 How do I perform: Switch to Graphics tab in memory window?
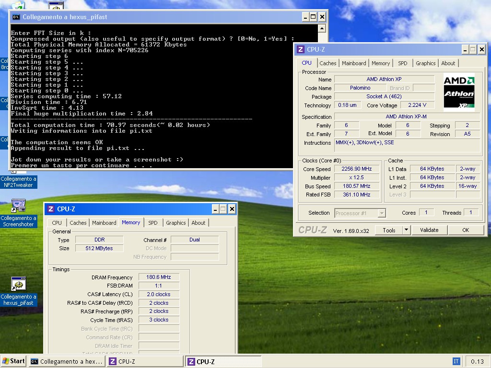(175, 223)
